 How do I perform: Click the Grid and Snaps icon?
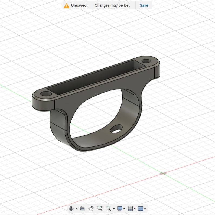point(130,209)
